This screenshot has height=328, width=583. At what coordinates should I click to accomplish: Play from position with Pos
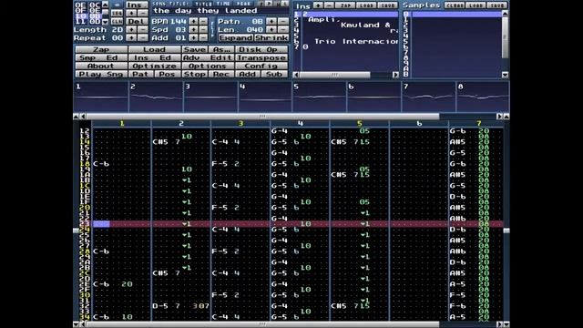tap(168, 74)
